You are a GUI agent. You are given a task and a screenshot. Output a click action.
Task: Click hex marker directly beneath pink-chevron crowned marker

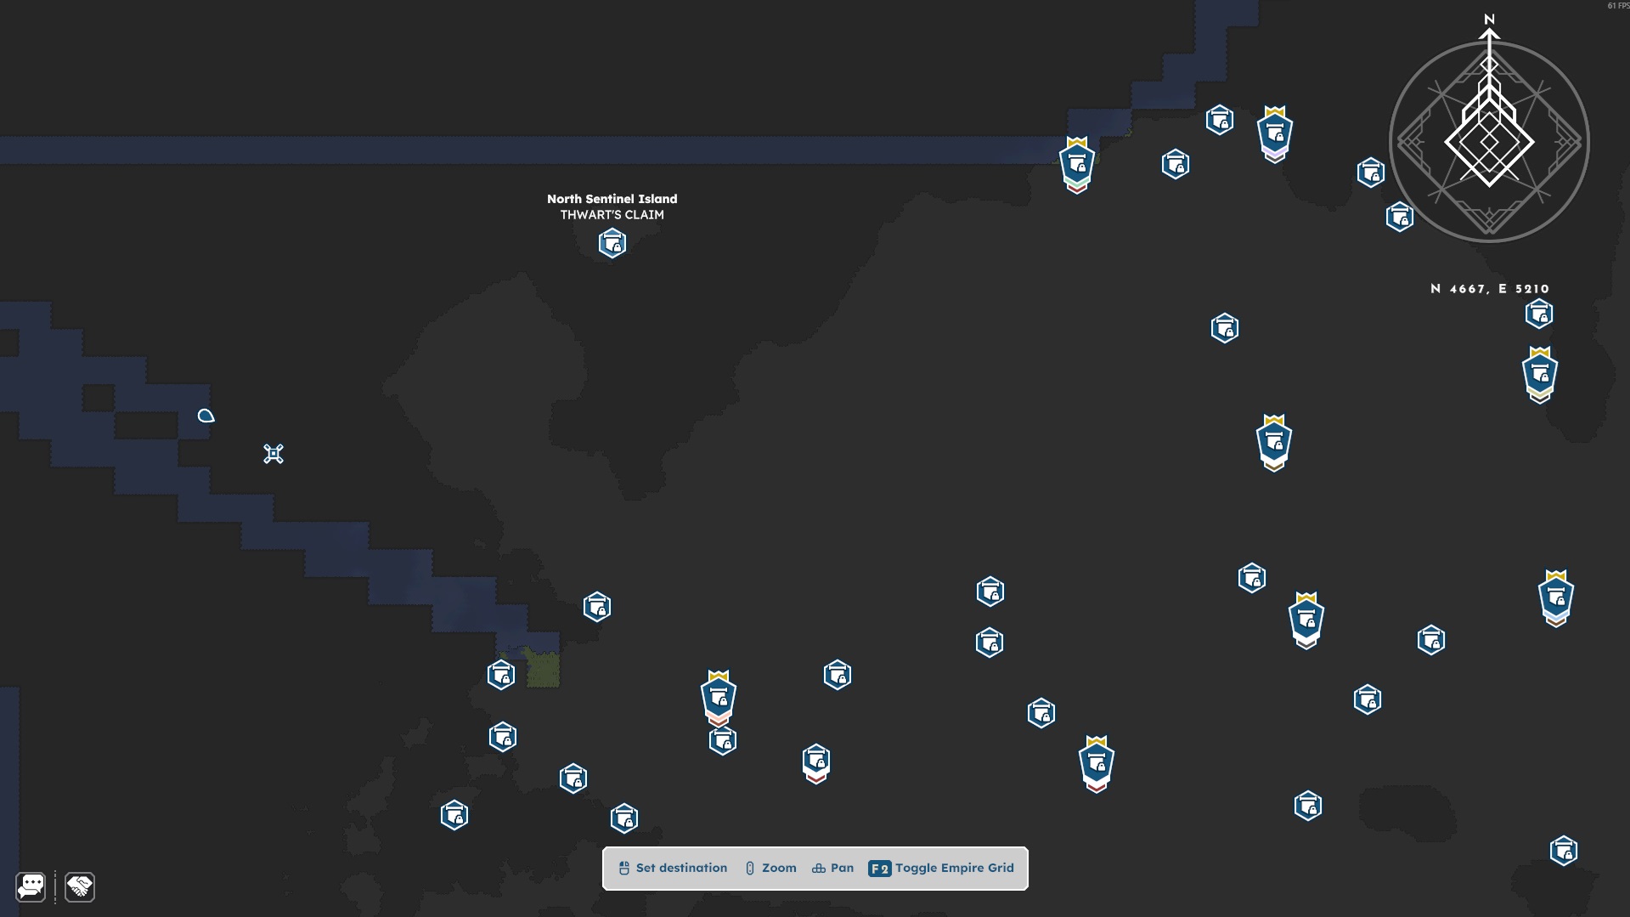(723, 741)
